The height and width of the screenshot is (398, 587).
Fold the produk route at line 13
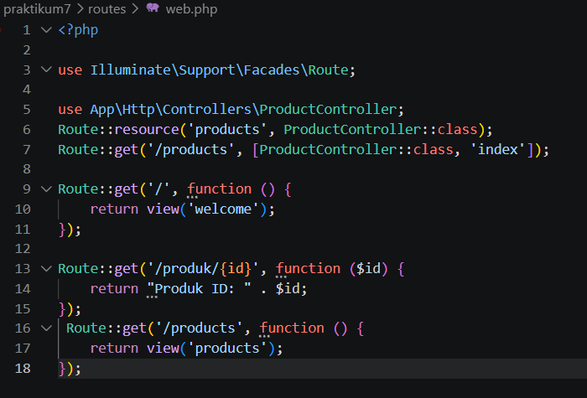46,268
